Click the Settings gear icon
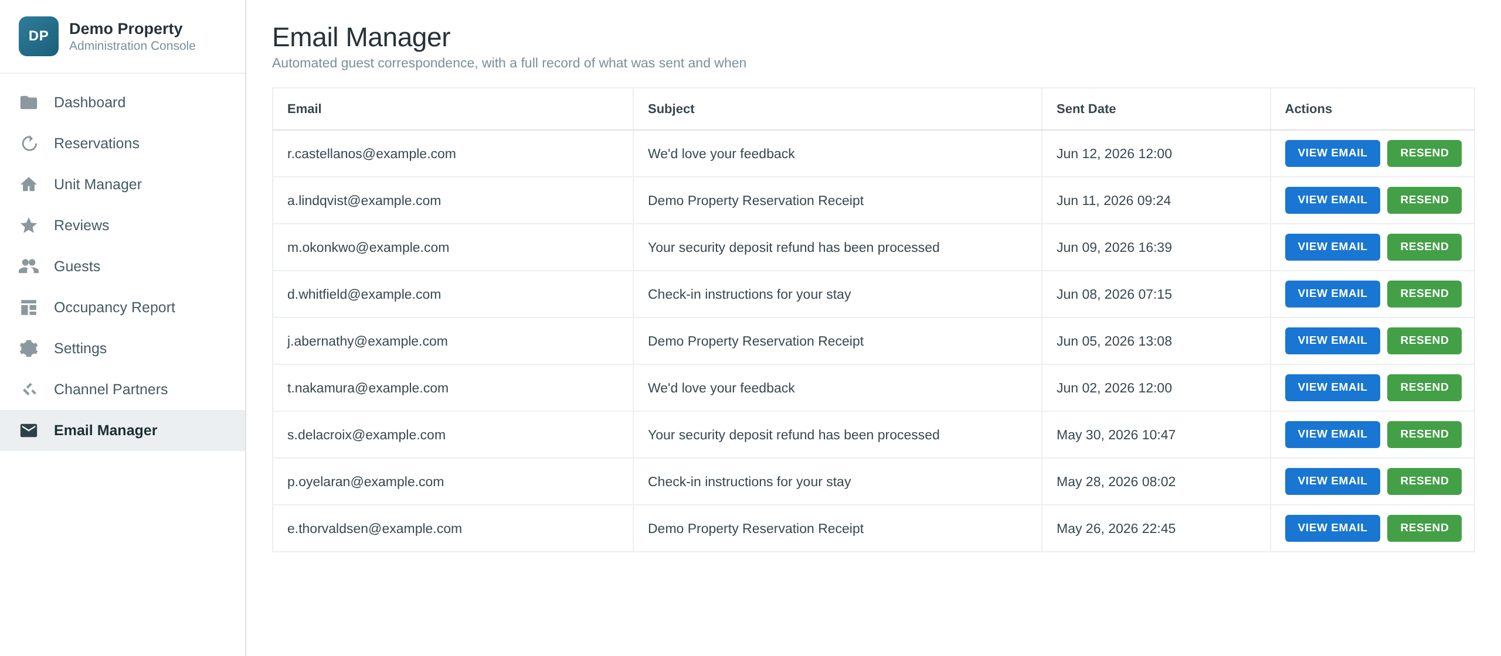The width and height of the screenshot is (1501, 656). pos(29,348)
